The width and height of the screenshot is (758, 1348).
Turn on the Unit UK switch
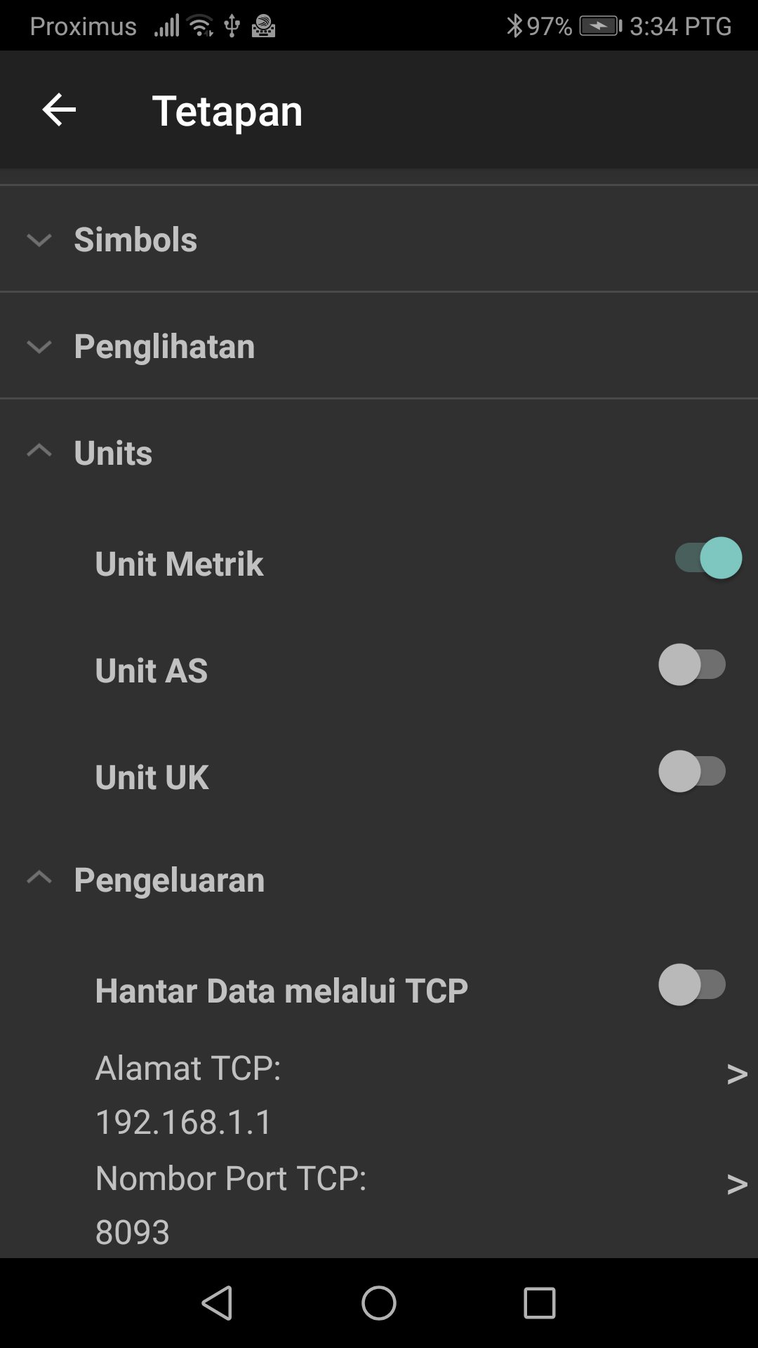click(692, 772)
